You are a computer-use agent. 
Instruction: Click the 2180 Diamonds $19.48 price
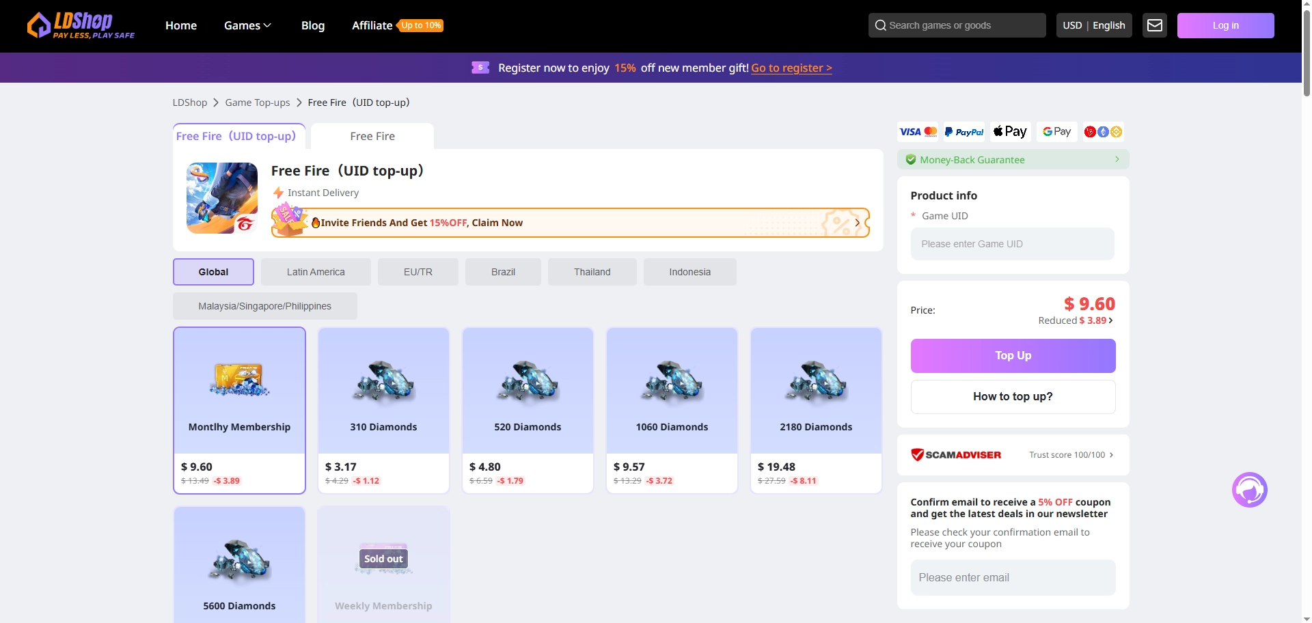click(776, 467)
